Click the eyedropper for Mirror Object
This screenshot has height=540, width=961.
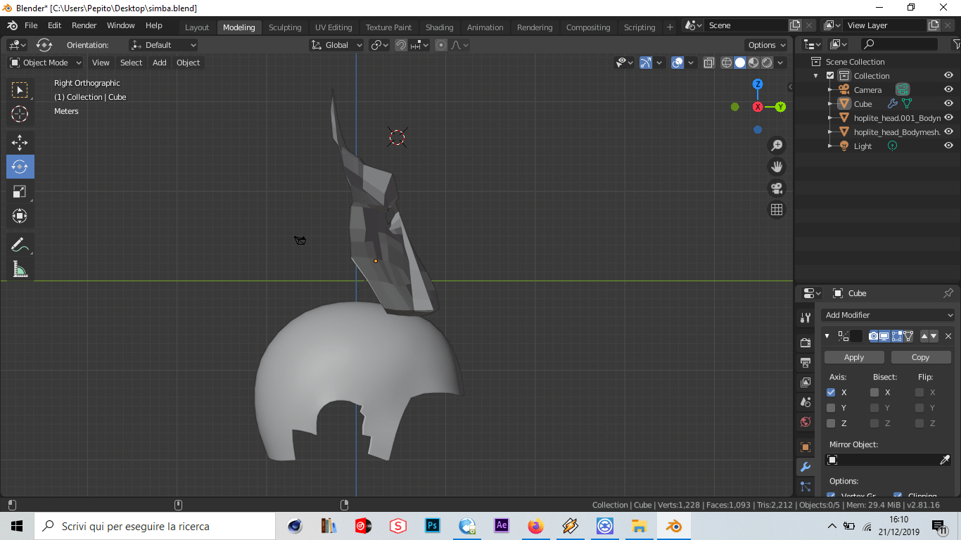[945, 460]
